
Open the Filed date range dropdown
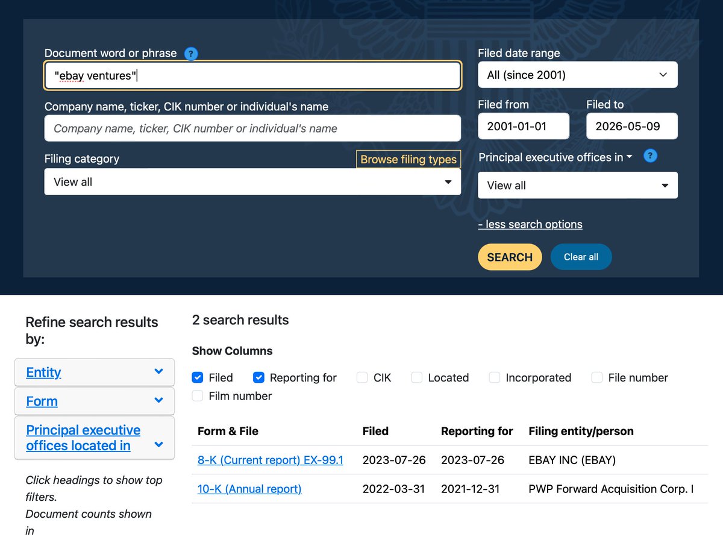[x=578, y=75]
